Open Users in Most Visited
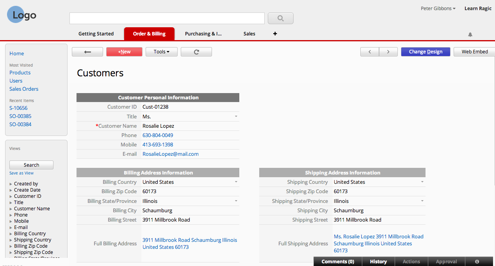 (16, 81)
